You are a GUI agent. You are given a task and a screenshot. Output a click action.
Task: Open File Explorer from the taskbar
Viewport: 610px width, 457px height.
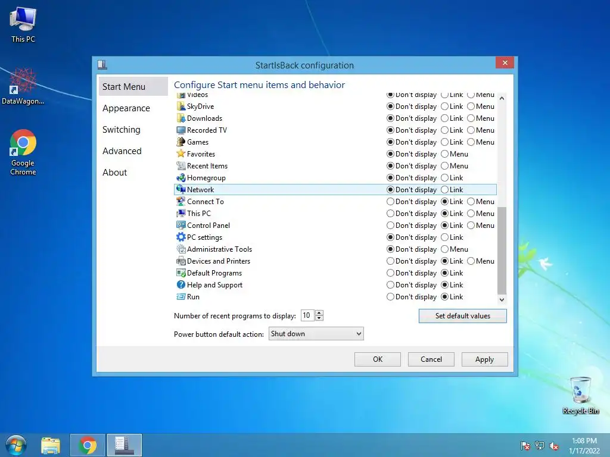pyautogui.click(x=51, y=445)
